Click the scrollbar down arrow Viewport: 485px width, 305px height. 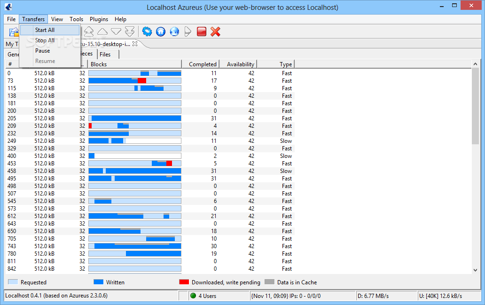pos(476,270)
